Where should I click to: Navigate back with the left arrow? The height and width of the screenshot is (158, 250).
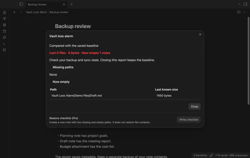(x=14, y=12)
